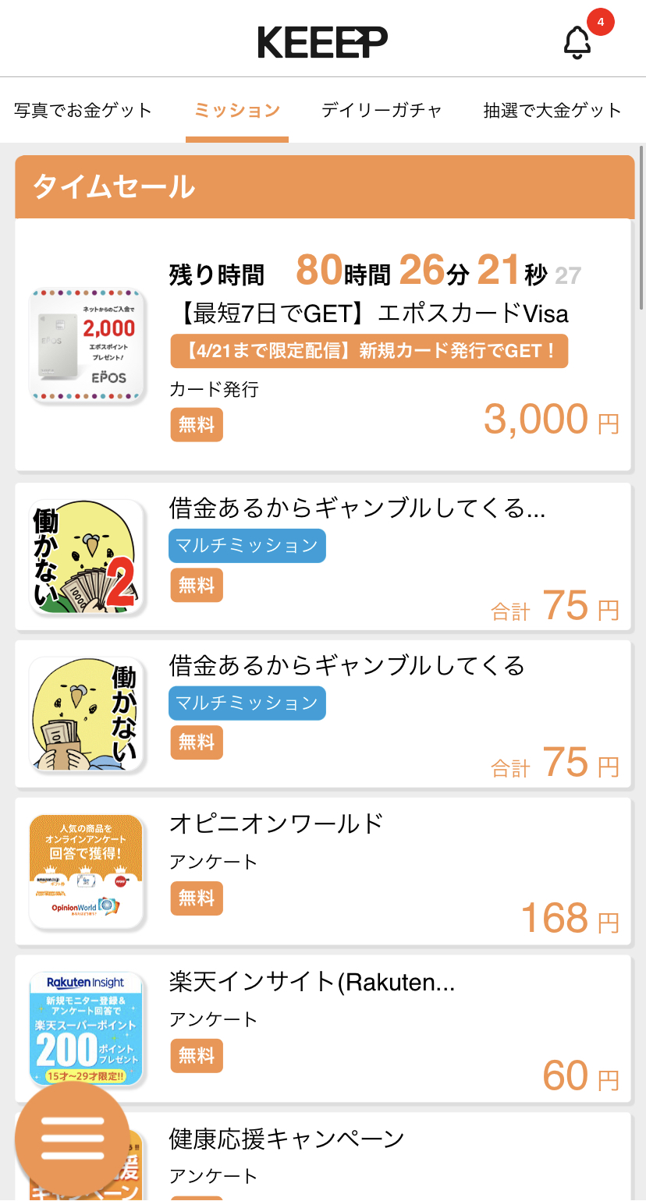Open the OpinionWorld survey icon

tap(87, 872)
